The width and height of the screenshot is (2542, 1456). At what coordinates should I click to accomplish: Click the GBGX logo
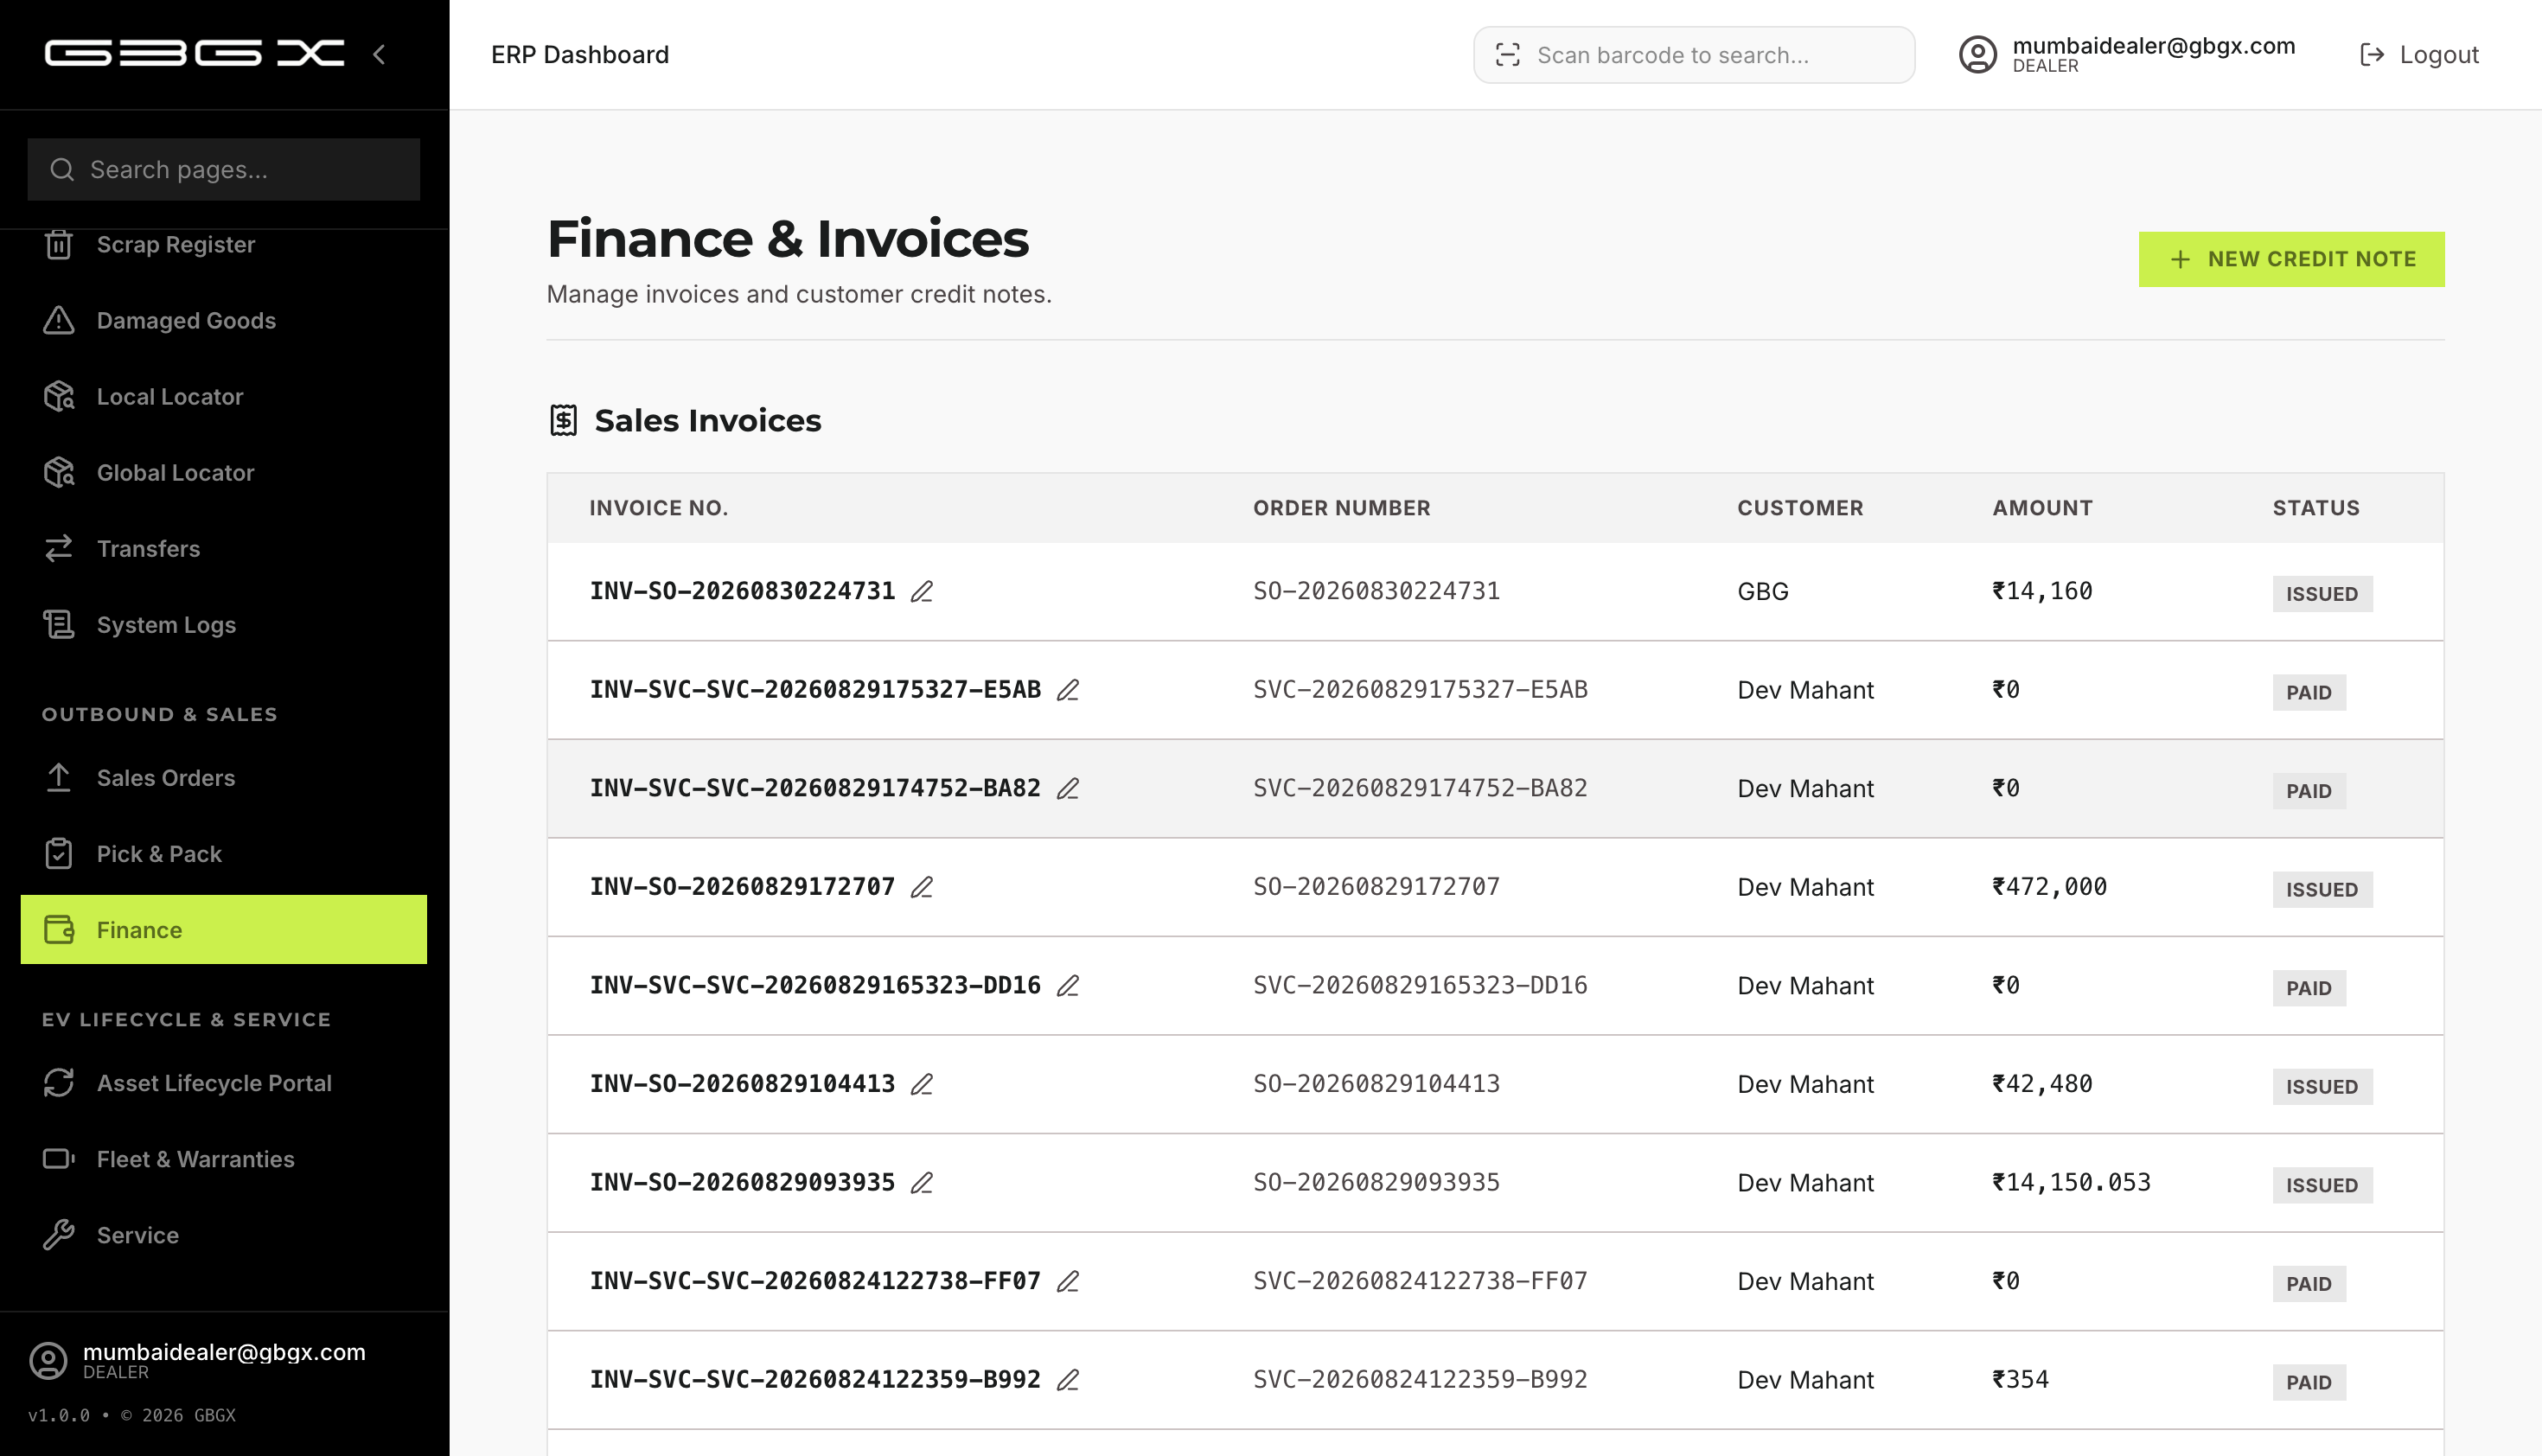click(x=195, y=53)
